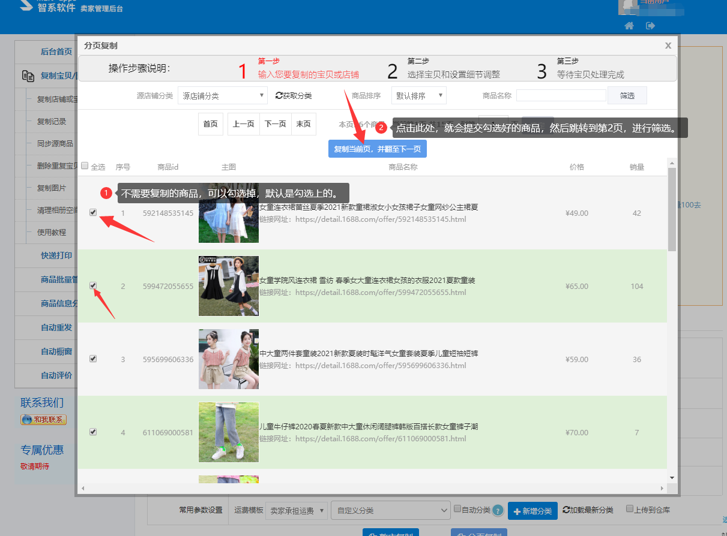Screen dimensions: 727x536
Task: Click thumbnail of 儿童牛仔裤 product
Action: (x=229, y=432)
